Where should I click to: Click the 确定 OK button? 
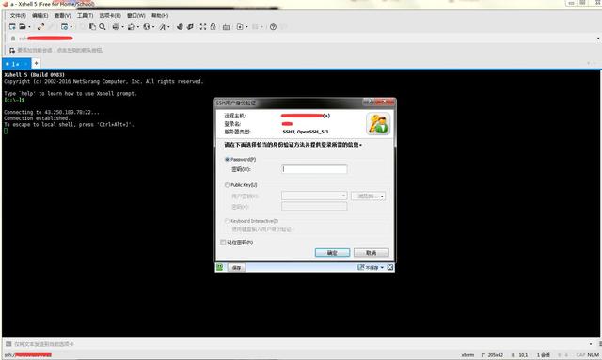pyautogui.click(x=332, y=253)
